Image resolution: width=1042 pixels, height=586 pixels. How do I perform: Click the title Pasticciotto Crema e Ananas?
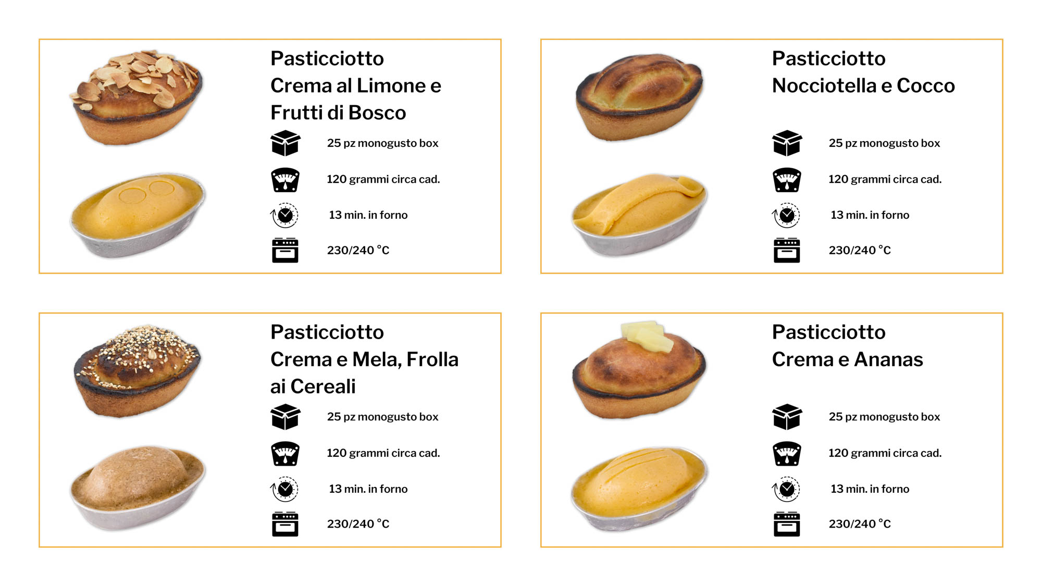coord(847,346)
